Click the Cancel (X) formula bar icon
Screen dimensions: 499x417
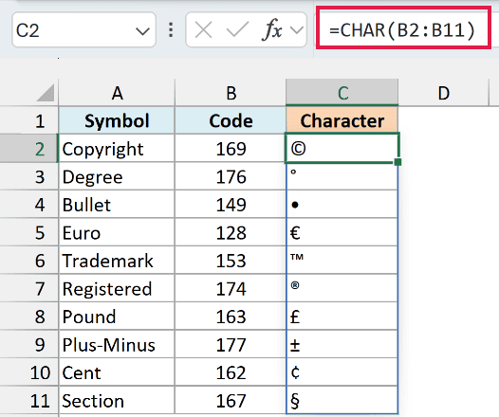203,31
